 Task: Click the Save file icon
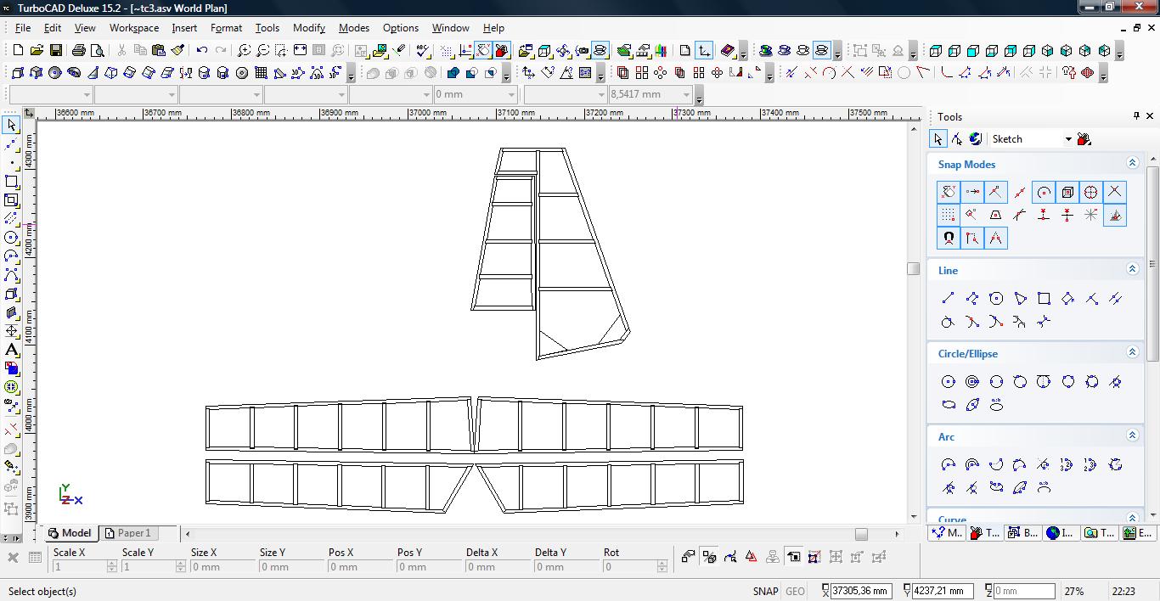pyautogui.click(x=55, y=51)
